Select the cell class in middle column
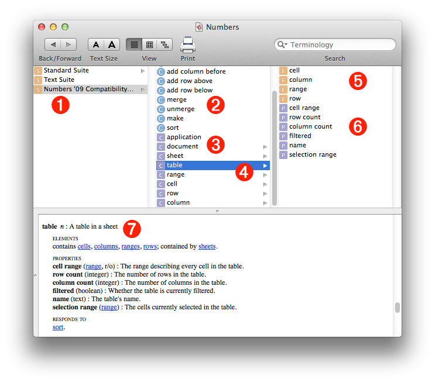Viewport: 435px width, 383px height. (x=213, y=184)
